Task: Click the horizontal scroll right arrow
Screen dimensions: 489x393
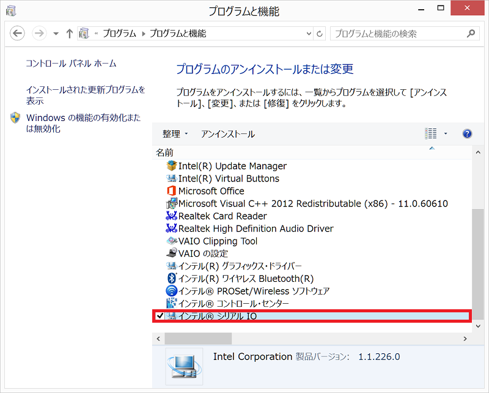Action: pyautogui.click(x=465, y=339)
